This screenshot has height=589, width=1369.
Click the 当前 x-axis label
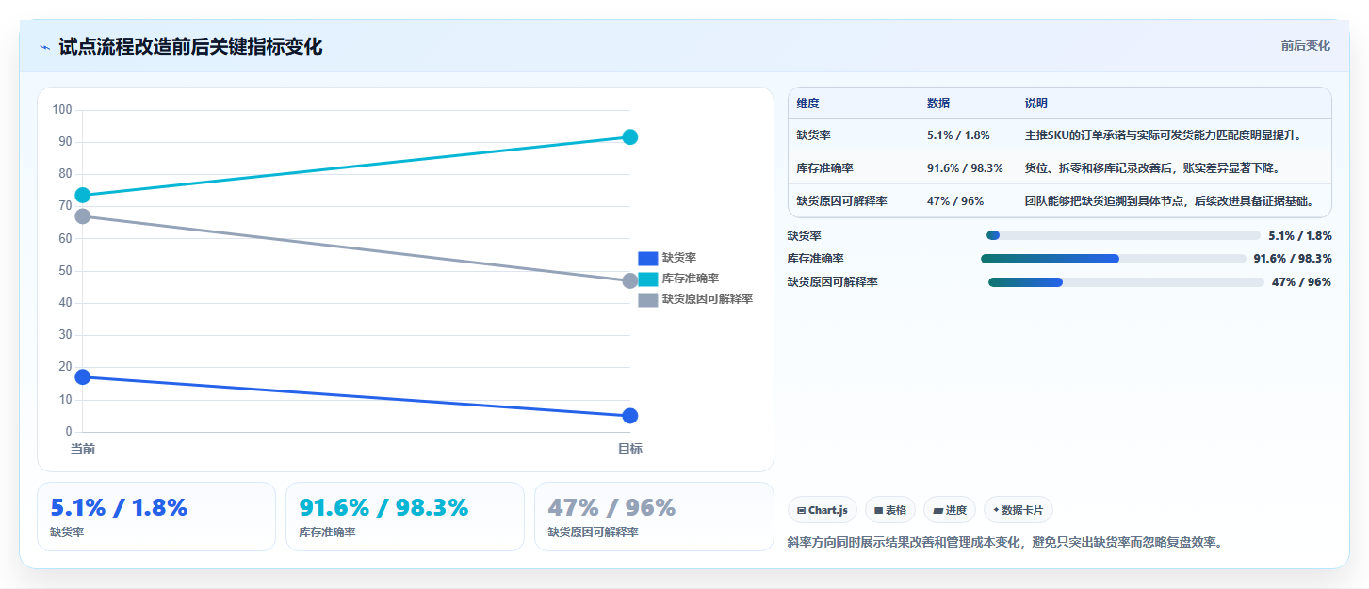(83, 450)
